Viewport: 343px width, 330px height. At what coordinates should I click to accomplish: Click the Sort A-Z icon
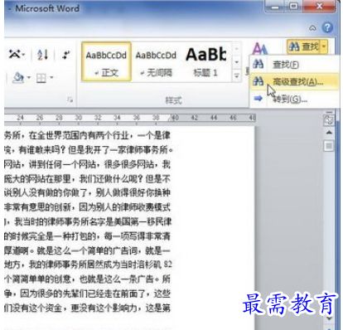(x=42, y=55)
